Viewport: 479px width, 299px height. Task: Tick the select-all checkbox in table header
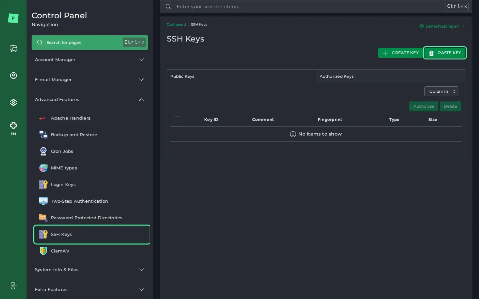177,120
